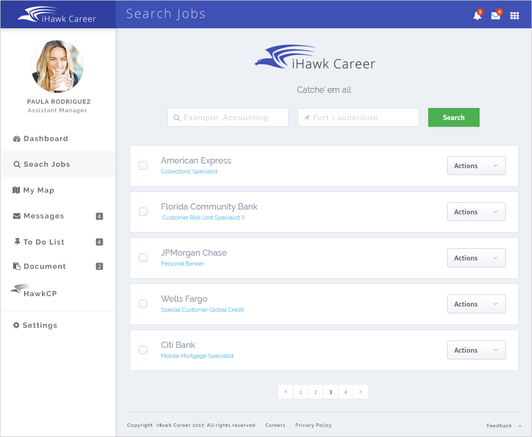Open Actions dropdown for Florida Community Bank

click(x=476, y=212)
